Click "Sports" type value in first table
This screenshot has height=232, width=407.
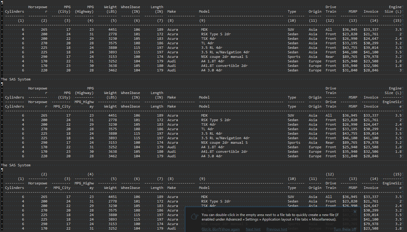[294, 57]
